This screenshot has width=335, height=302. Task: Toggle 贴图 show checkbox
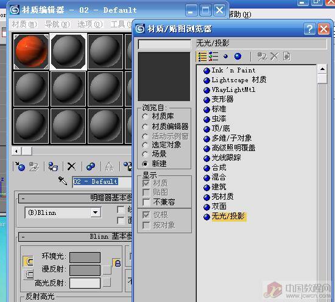[x=146, y=192]
